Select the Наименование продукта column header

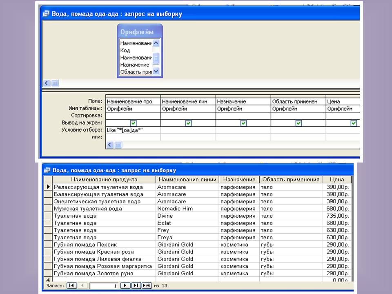click(104, 179)
